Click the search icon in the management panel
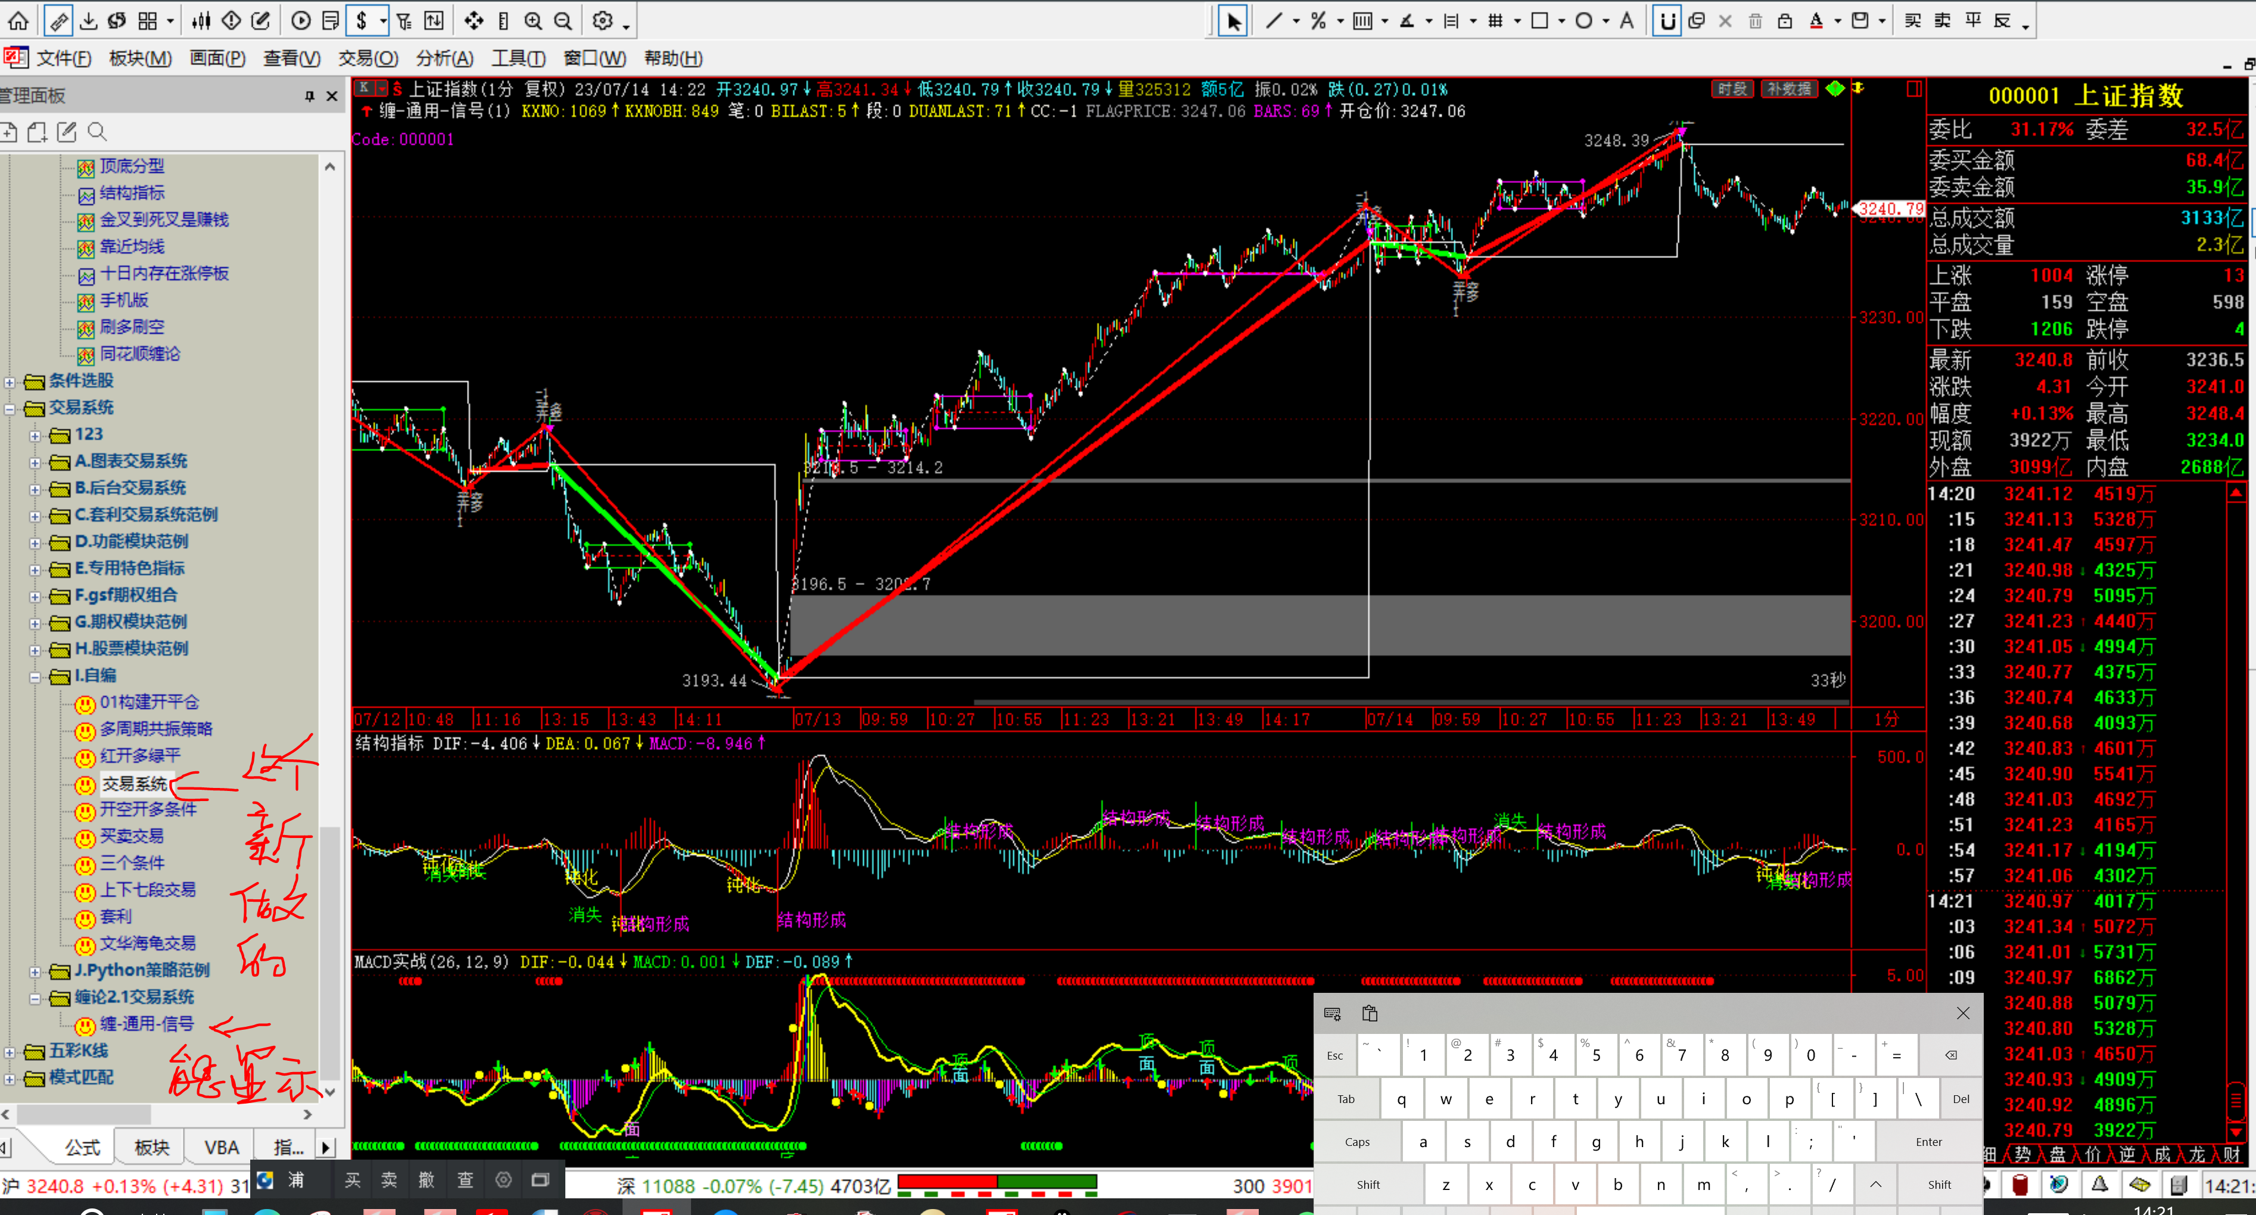 97,132
